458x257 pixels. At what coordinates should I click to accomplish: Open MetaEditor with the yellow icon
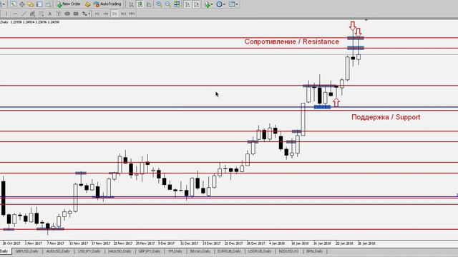(x=87, y=4)
